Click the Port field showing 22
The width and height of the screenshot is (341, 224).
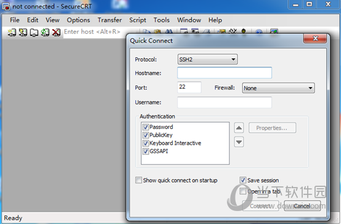click(189, 87)
